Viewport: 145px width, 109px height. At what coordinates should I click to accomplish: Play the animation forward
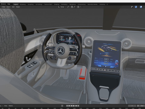(x=74, y=106)
